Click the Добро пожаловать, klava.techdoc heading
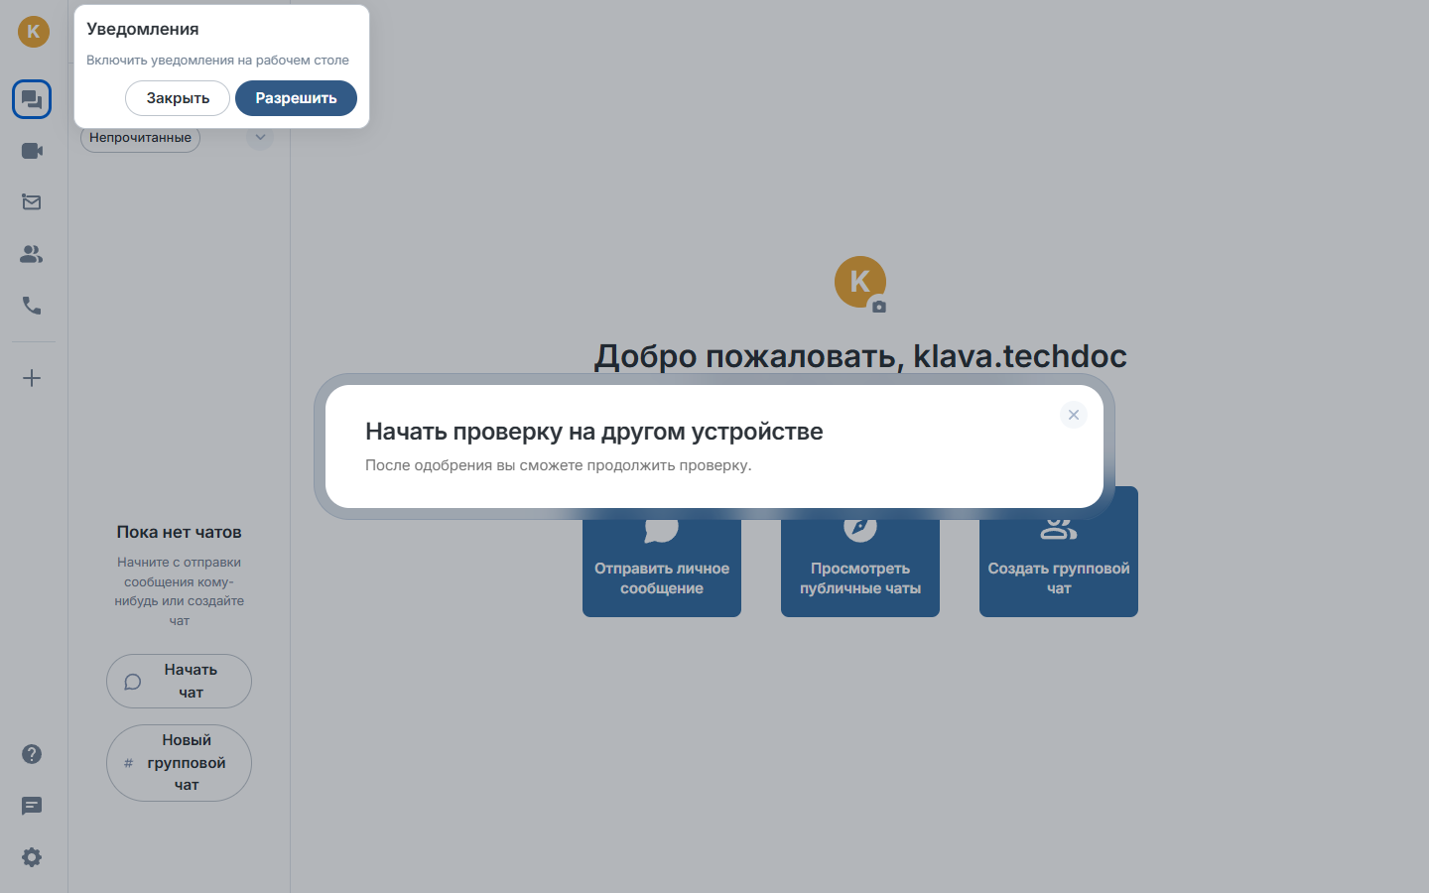Image resolution: width=1429 pixels, height=893 pixels. (860, 356)
